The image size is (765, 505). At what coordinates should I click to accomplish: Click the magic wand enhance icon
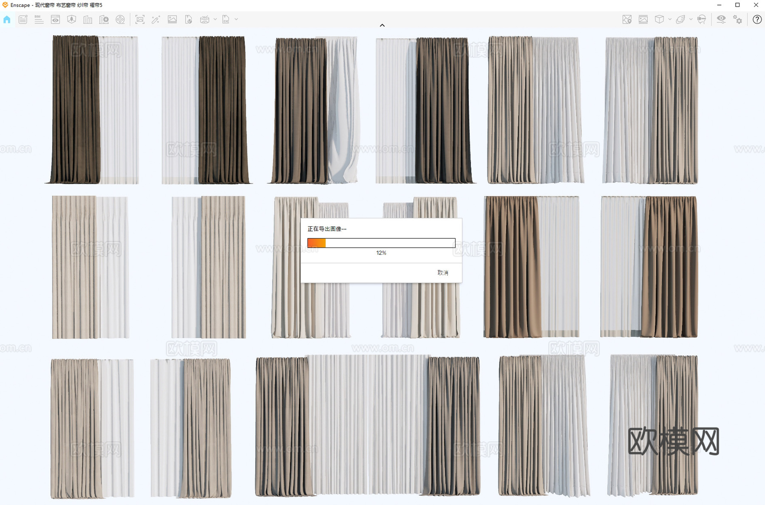click(156, 20)
